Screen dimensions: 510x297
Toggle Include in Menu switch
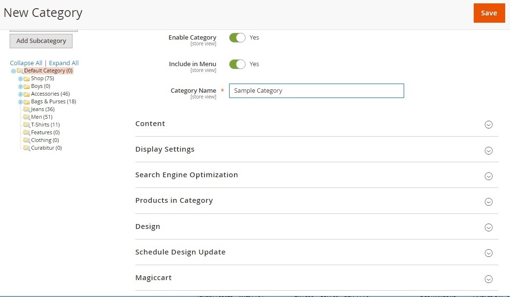click(x=237, y=64)
